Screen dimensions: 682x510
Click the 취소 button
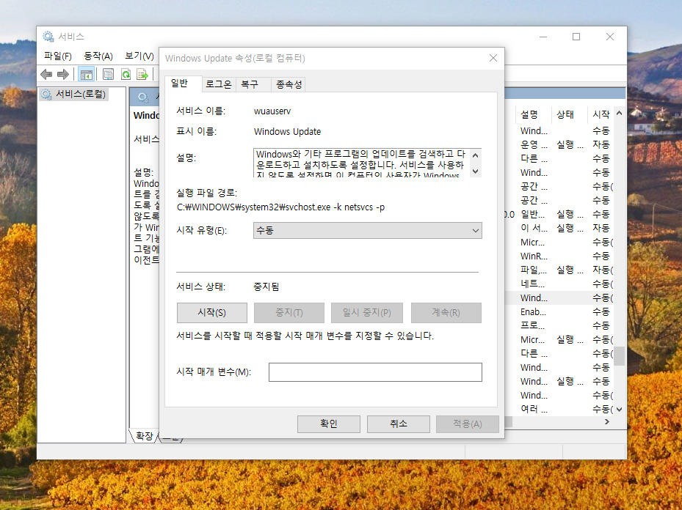tap(399, 424)
